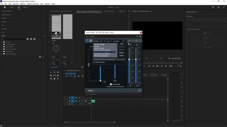Screen dimensions: 227x127
Task: Open the Home screen icon
Action: 5,7
